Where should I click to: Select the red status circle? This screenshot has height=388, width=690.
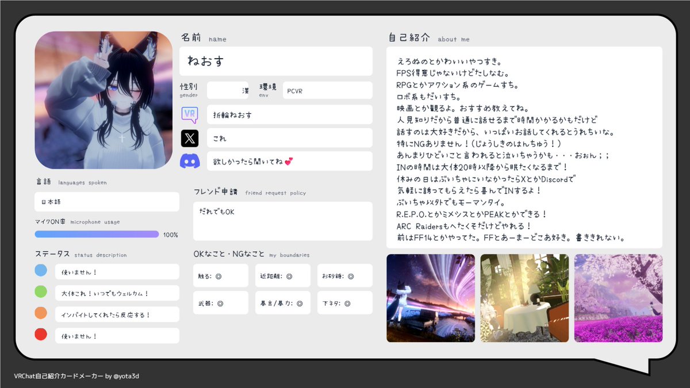pos(41,334)
